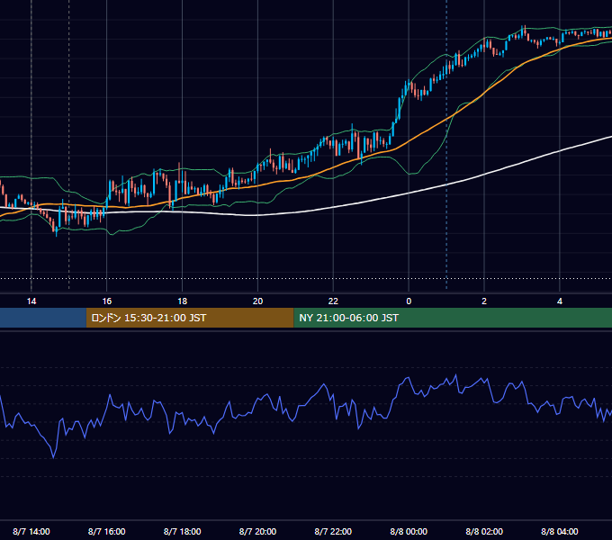Click the '8/8 00:00' date label
The height and width of the screenshot is (540, 612).
409,531
